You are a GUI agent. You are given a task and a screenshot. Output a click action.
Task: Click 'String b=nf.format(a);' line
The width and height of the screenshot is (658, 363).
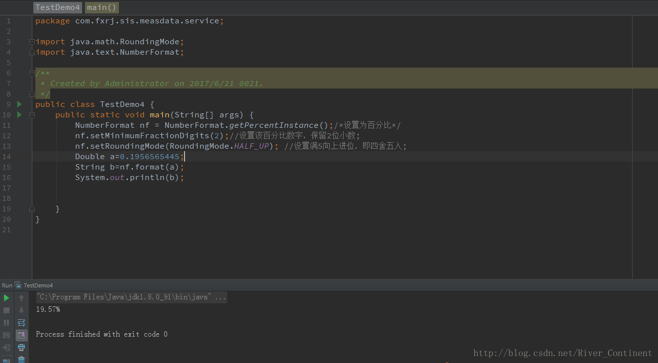[x=130, y=167]
